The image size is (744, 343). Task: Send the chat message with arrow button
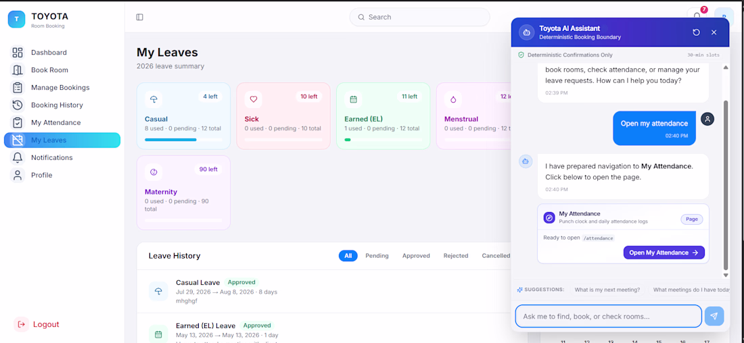click(x=714, y=316)
